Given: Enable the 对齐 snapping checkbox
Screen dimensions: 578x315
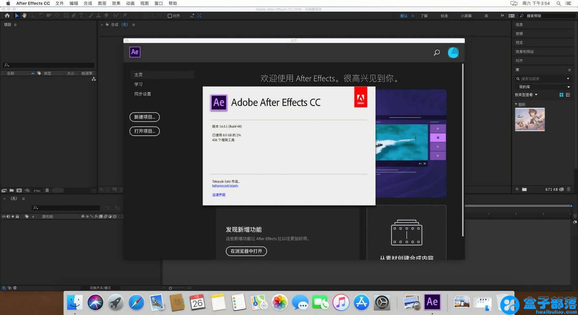Looking at the screenshot, I should click(x=170, y=16).
